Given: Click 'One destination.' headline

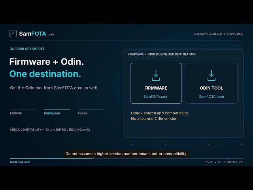Looking at the screenshot, I should click(x=45, y=74).
